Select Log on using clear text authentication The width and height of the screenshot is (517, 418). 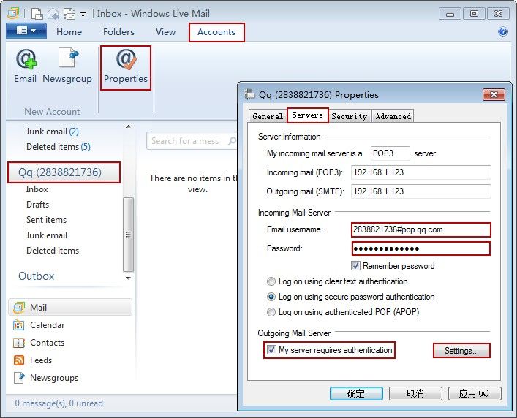[271, 281]
